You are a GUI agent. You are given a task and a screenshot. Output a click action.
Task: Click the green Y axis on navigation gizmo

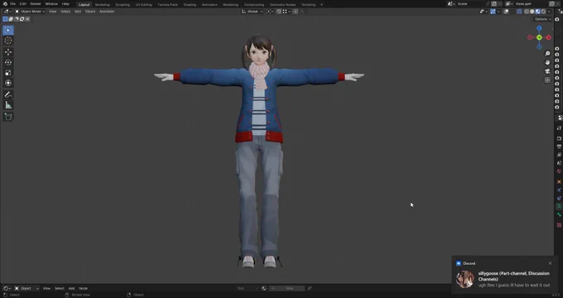539,37
